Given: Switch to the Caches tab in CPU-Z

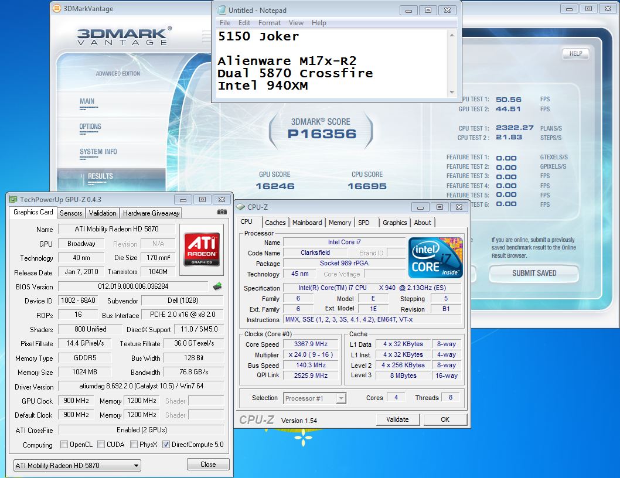Looking at the screenshot, I should [275, 223].
